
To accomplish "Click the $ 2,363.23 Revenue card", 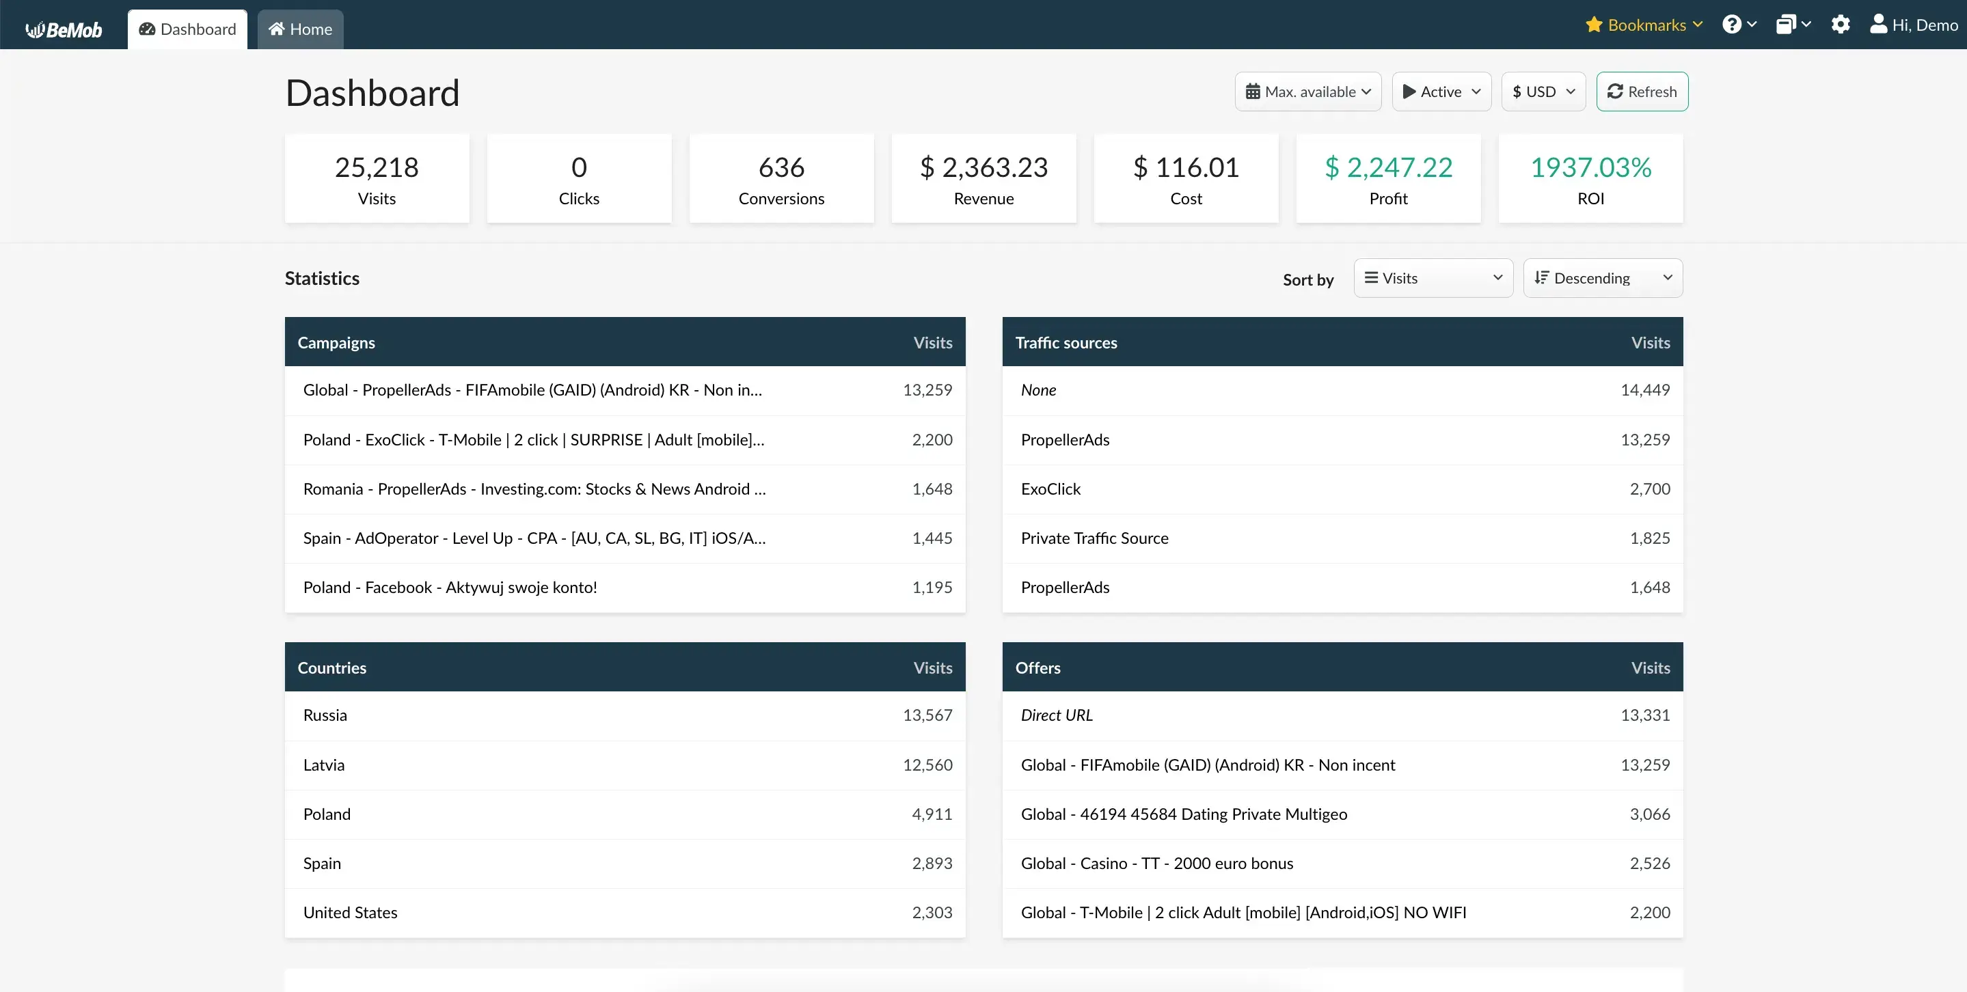I will click(x=984, y=178).
